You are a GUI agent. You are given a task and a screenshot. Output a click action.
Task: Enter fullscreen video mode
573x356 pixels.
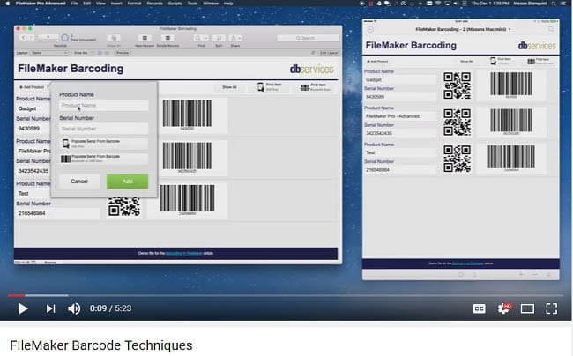coord(552,309)
